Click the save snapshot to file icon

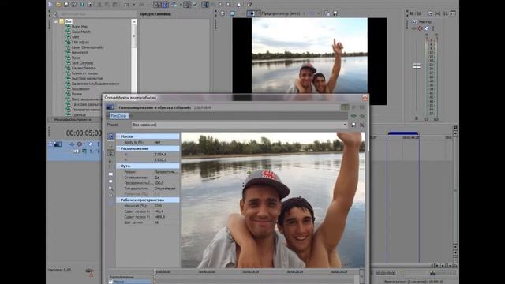coord(335,13)
